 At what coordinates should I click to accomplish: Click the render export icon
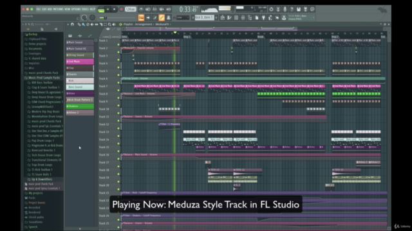coord(305,9)
